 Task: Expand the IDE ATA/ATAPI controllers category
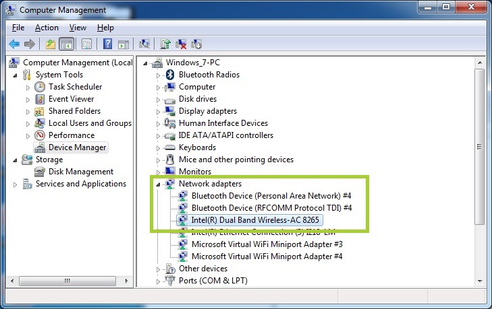click(158, 136)
